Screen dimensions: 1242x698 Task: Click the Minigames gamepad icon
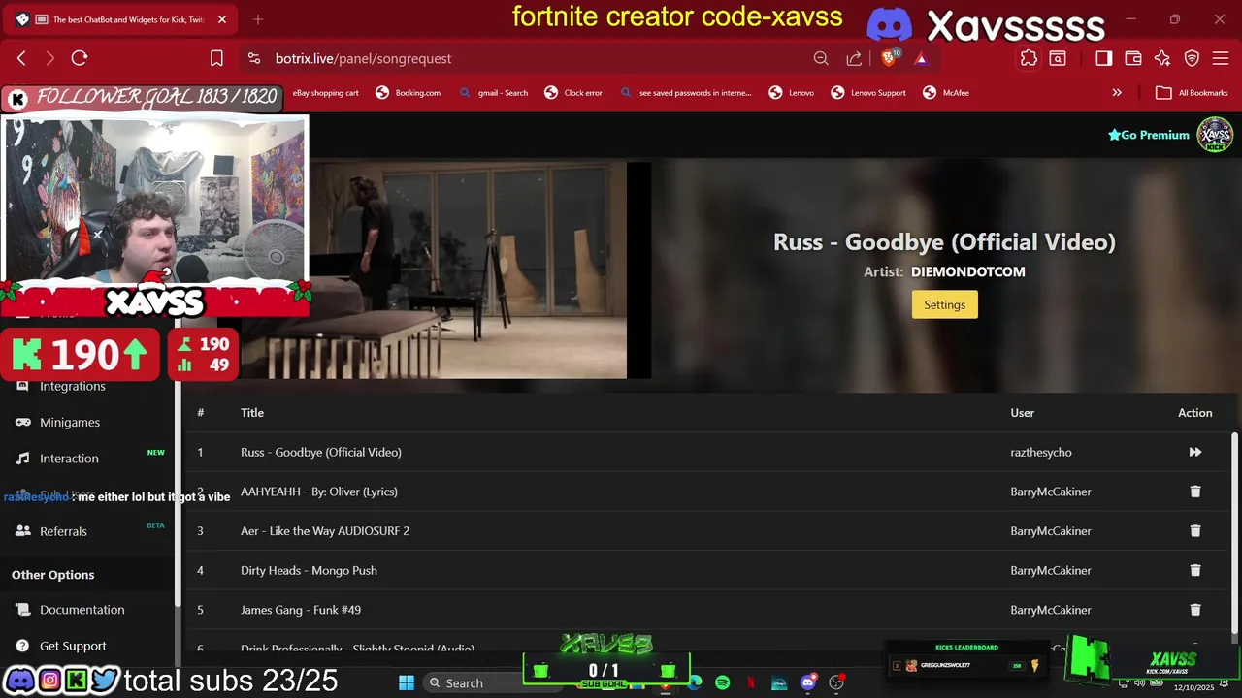pos(22,422)
